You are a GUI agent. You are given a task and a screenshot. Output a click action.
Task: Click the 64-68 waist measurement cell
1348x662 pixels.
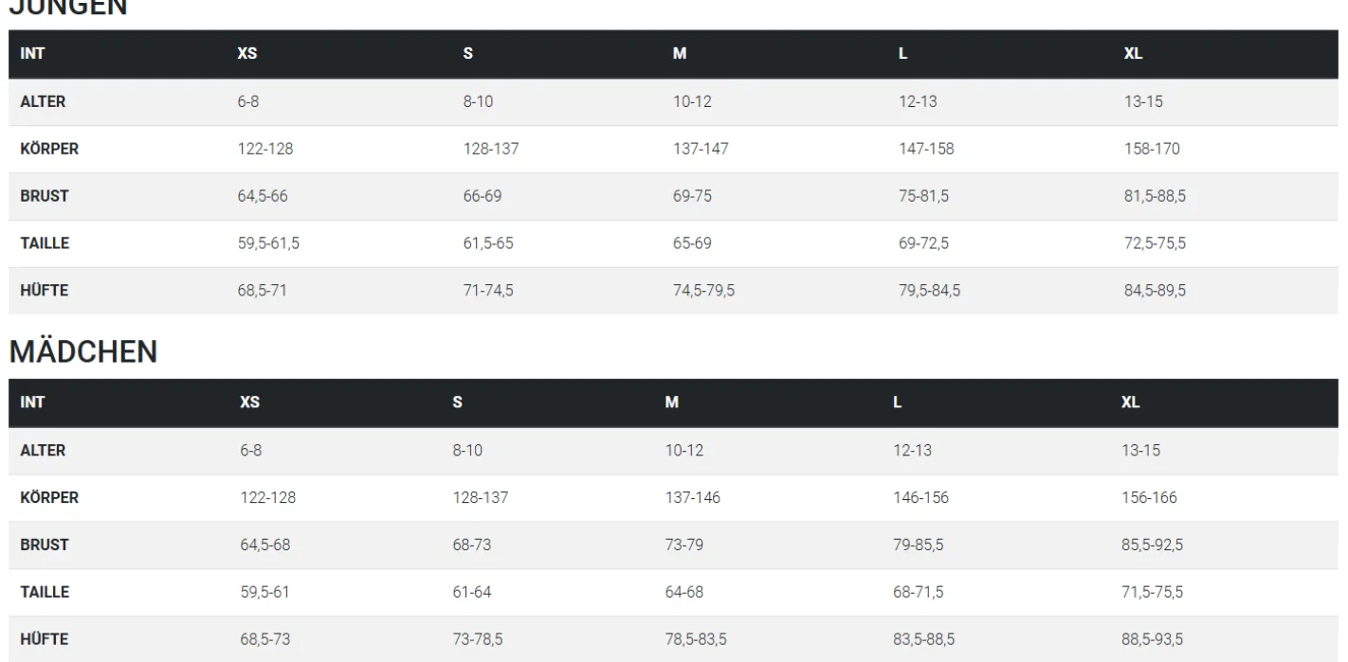coord(684,592)
